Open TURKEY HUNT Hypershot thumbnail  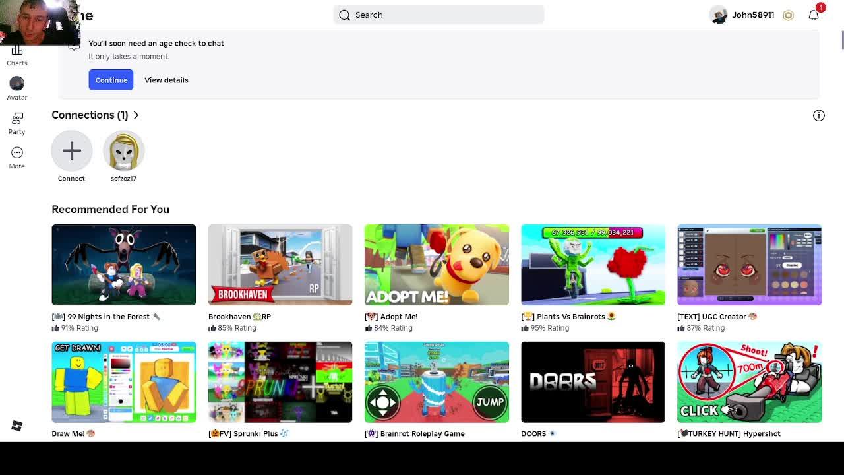click(749, 382)
